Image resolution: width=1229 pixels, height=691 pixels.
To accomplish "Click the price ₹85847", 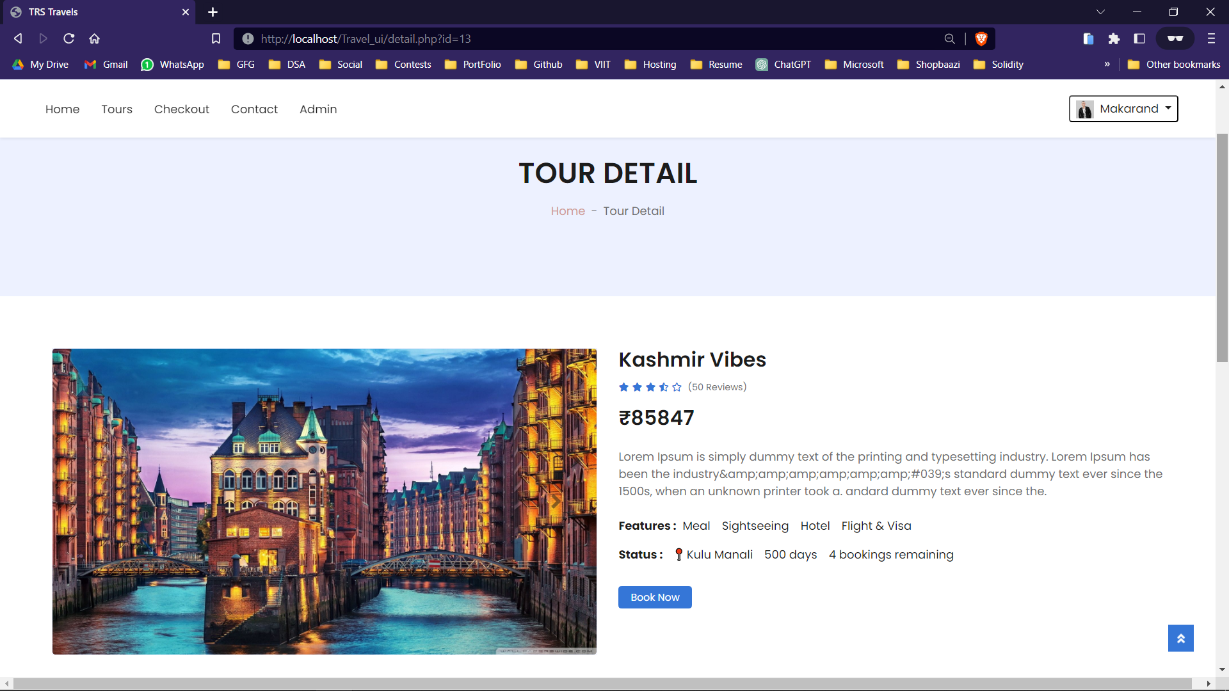I will (x=656, y=418).
